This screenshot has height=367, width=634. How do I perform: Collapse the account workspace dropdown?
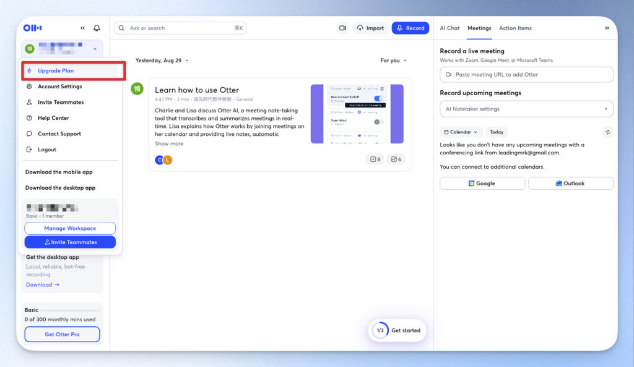point(95,49)
